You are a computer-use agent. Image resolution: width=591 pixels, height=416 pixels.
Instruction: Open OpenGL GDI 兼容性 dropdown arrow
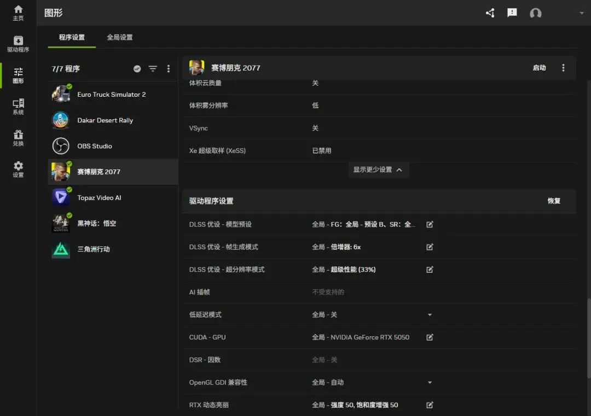tap(430, 383)
